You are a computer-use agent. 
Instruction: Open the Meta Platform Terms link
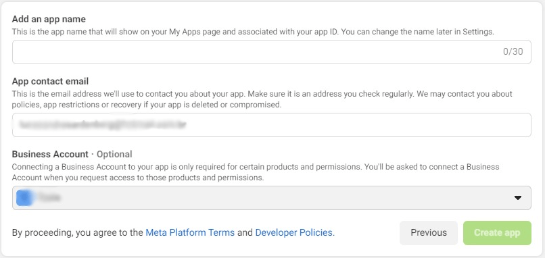coord(190,232)
